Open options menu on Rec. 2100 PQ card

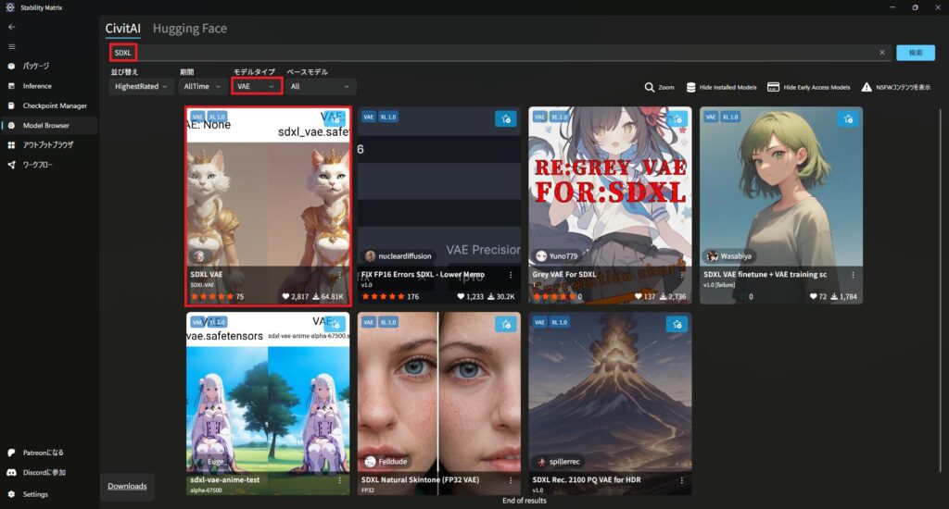point(682,480)
